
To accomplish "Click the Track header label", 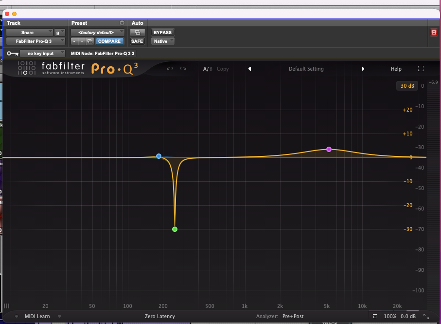I will pyautogui.click(x=14, y=23).
